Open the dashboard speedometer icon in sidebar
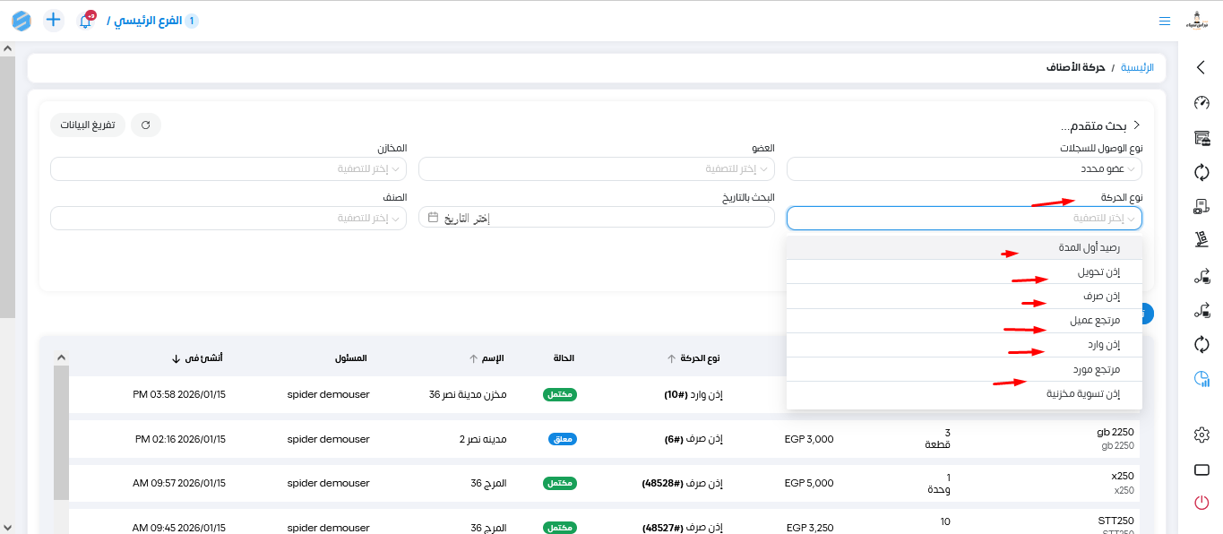Screen dimensions: 1223x534 [1201, 103]
